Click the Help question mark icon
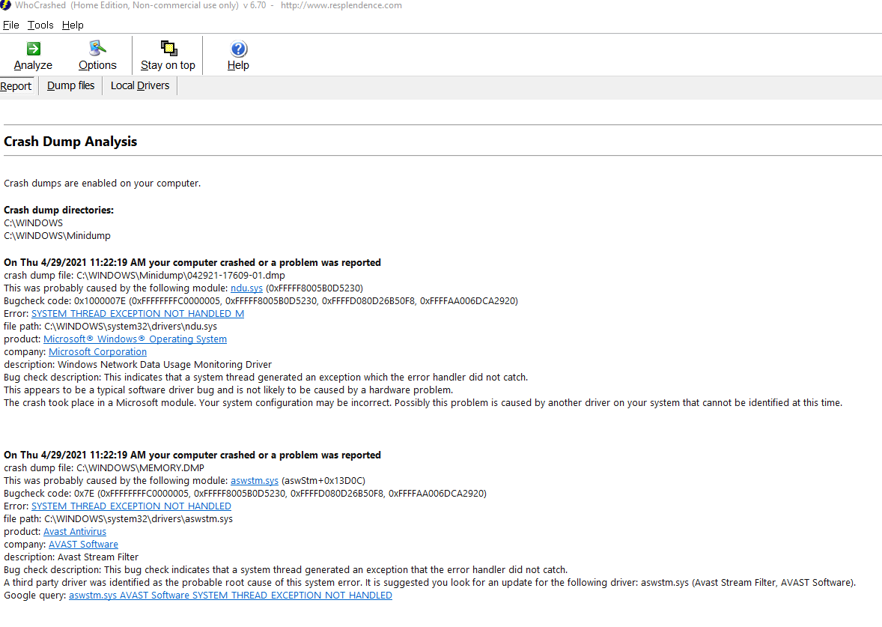This screenshot has height=627, width=882. pos(239,49)
